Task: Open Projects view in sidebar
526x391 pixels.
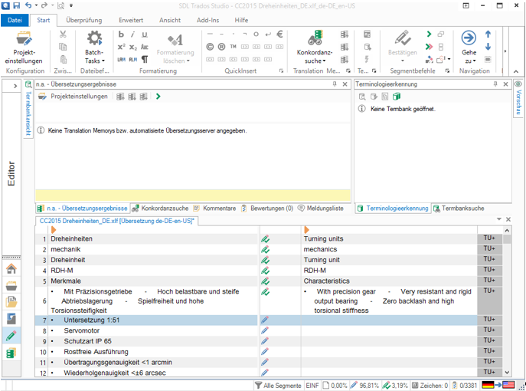Action: pyautogui.click(x=11, y=285)
